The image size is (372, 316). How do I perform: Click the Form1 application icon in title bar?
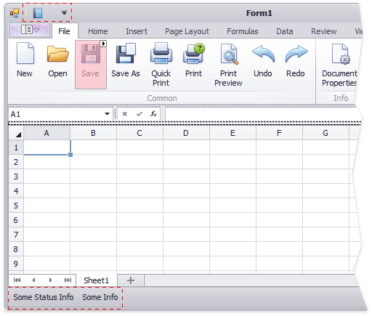coord(15,13)
